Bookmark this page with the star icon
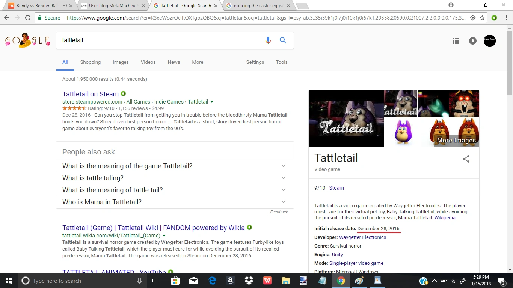This screenshot has width=513, height=288. [x=482, y=18]
